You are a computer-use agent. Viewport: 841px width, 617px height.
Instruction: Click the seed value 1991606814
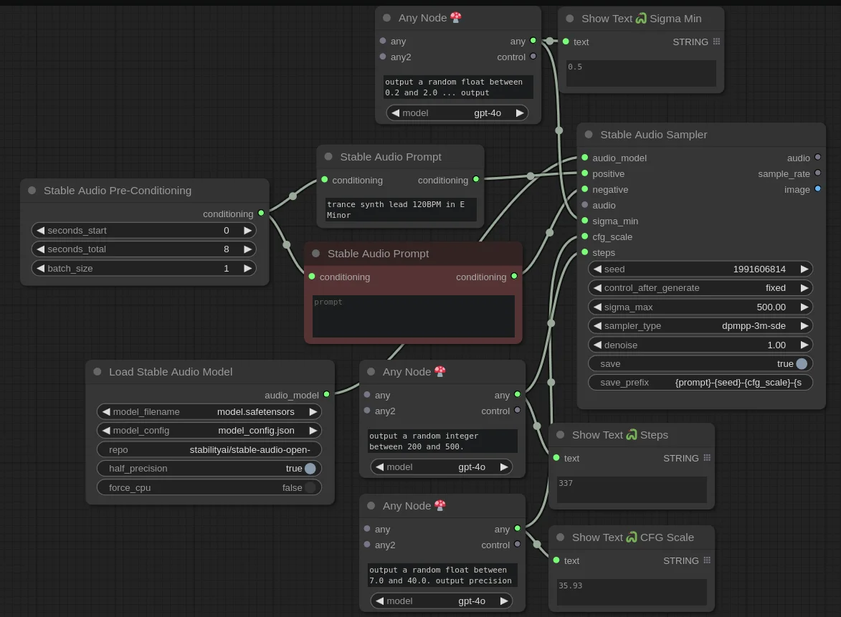[x=759, y=269]
